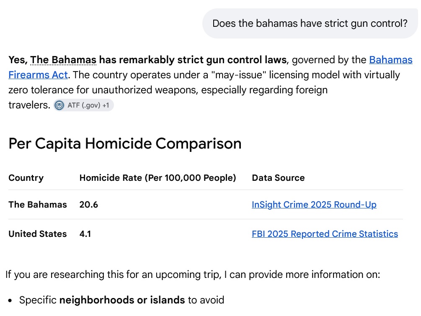Open the InSight Crime 2025 Round-Up link
The height and width of the screenshot is (316, 421).
[x=314, y=205]
